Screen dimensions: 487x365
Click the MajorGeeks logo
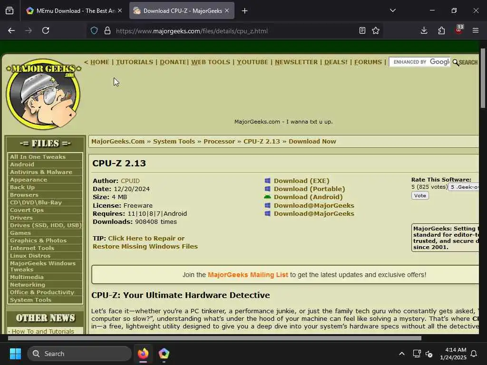point(44,94)
